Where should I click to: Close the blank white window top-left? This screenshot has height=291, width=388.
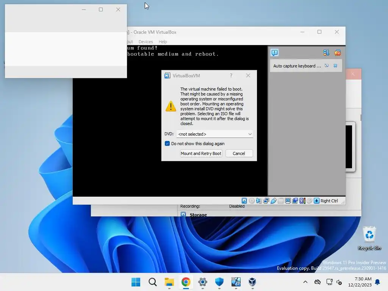[118, 9]
